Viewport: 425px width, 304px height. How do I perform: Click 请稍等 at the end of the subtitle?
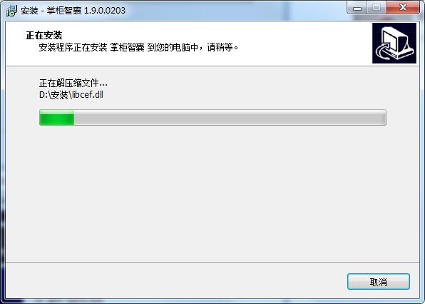(220, 48)
